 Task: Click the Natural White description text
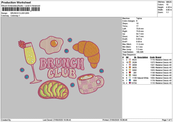(x=143, y=78)
